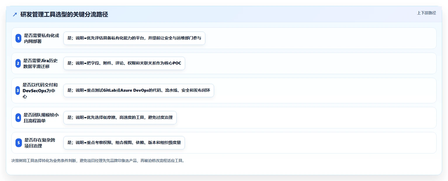Click the 上下游路径 label in the header
The width and height of the screenshot is (448, 181).
click(426, 13)
